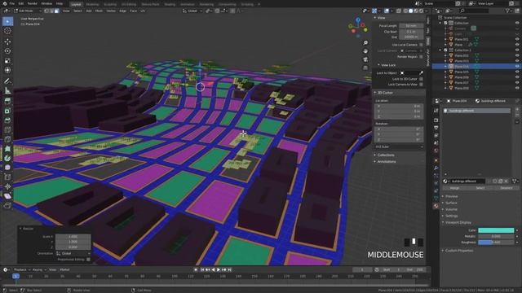Open the viewport display Color swatch

pos(496,230)
